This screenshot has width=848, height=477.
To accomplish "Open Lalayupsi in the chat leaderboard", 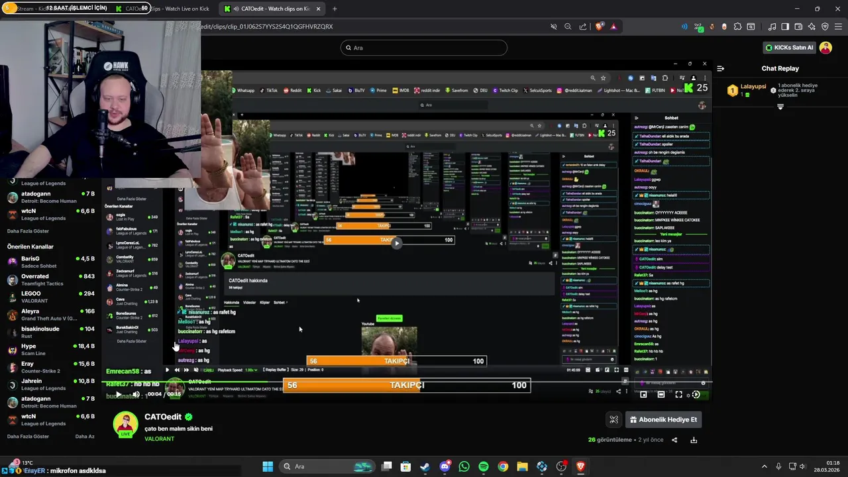I will (x=753, y=87).
